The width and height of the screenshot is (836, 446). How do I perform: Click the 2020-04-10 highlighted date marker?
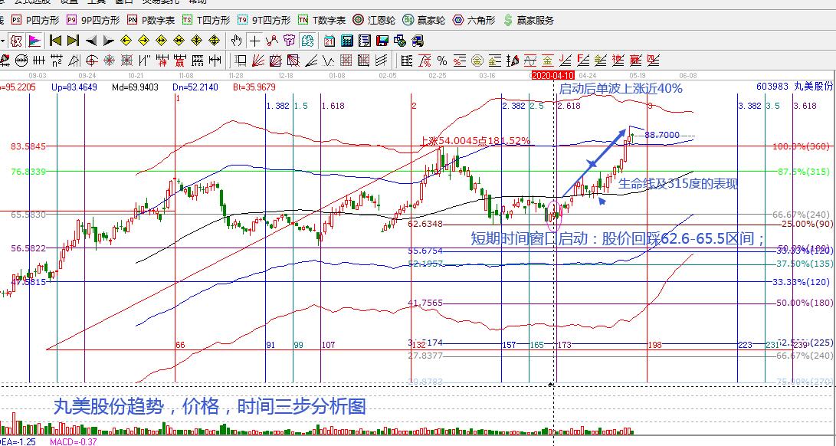[x=552, y=76]
